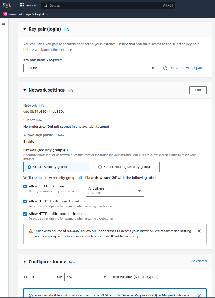The image size is (215, 298).
Task: Uncheck Allow SSH traffic from
Action: click(x=25, y=186)
